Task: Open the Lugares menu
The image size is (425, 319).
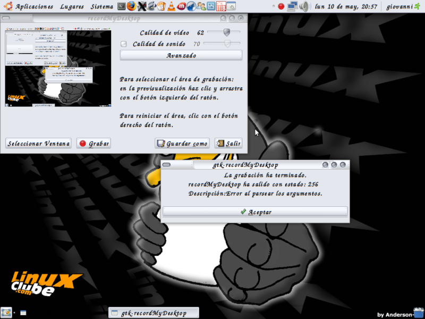Action: click(72, 6)
